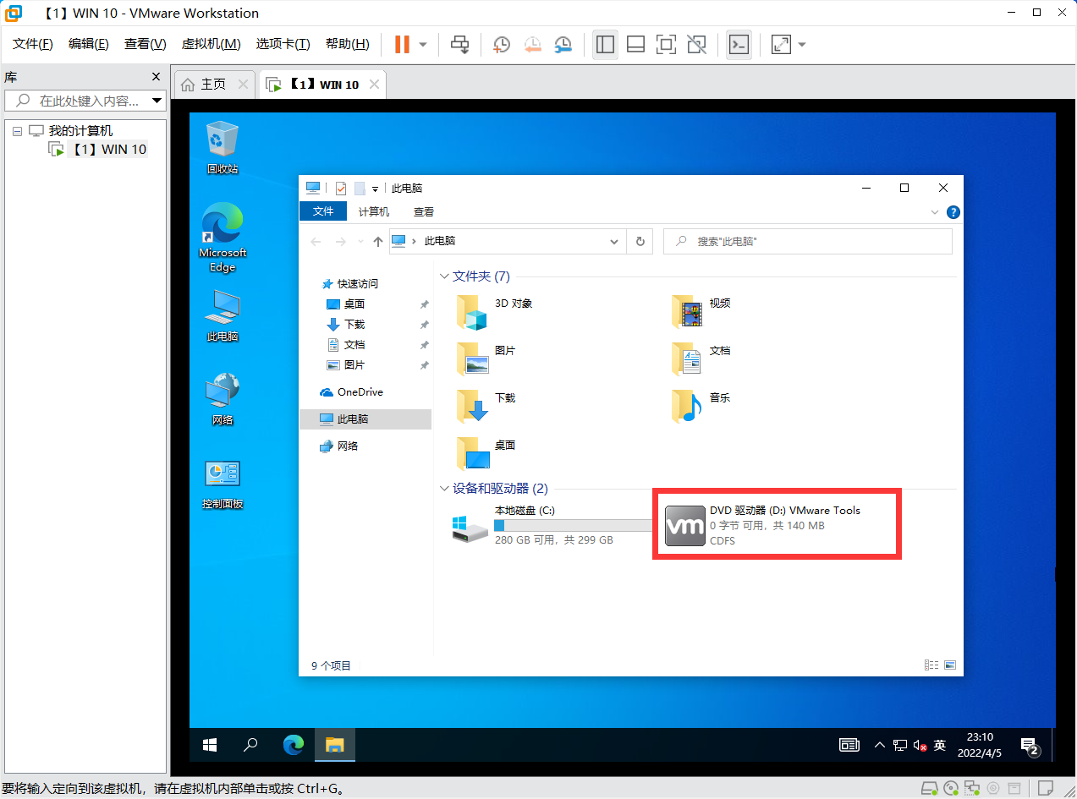Open the 虚拟机(M) menu
Viewport: 1077px width, 799px height.
pyautogui.click(x=212, y=44)
